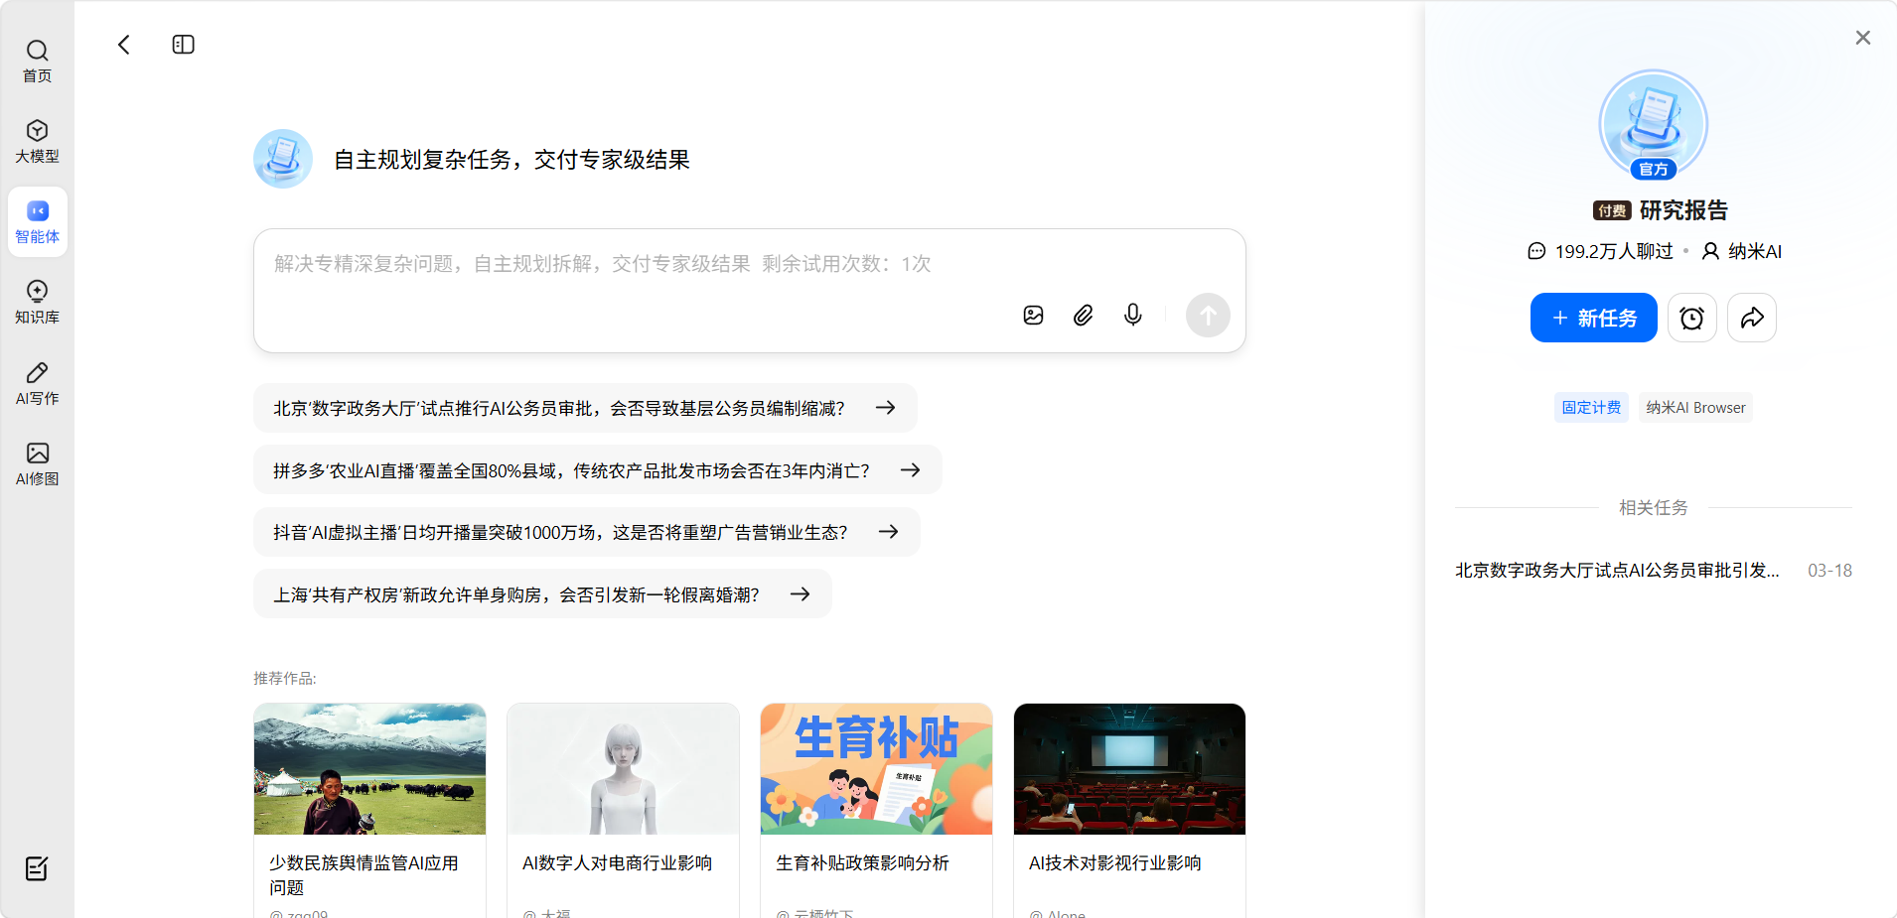Open the 生育补贴政策影响分析 thumbnail
1897x918 pixels.
(x=875, y=769)
